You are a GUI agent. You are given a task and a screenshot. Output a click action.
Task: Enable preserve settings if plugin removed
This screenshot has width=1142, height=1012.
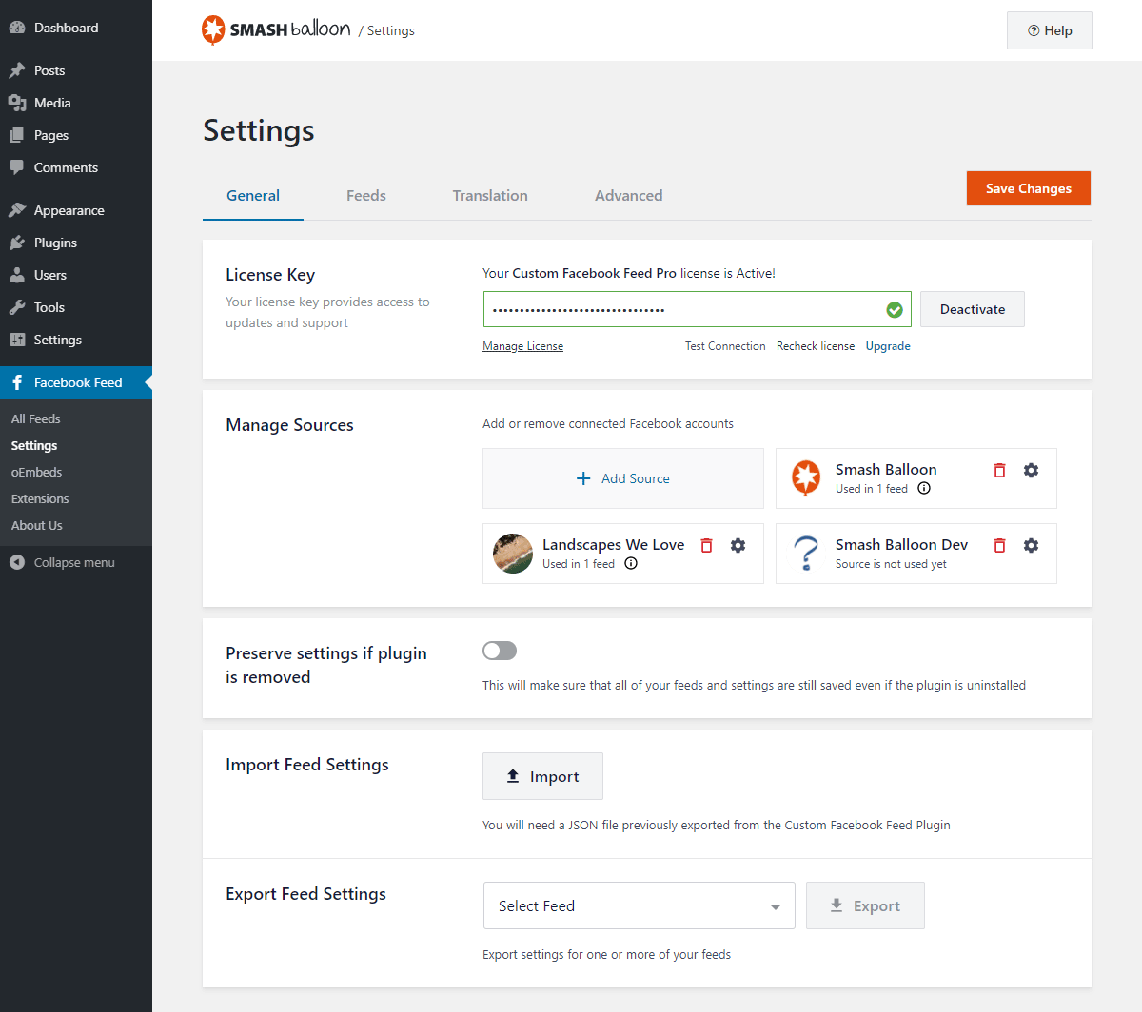tap(500, 651)
